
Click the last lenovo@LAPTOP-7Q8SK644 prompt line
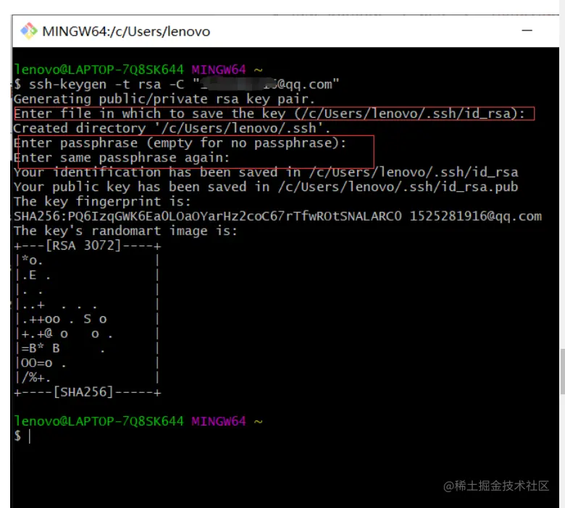coord(138,421)
